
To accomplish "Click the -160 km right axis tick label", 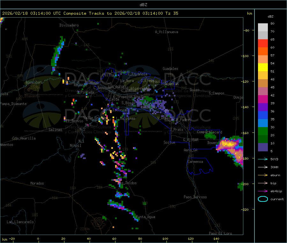I will [x=245, y=133].
